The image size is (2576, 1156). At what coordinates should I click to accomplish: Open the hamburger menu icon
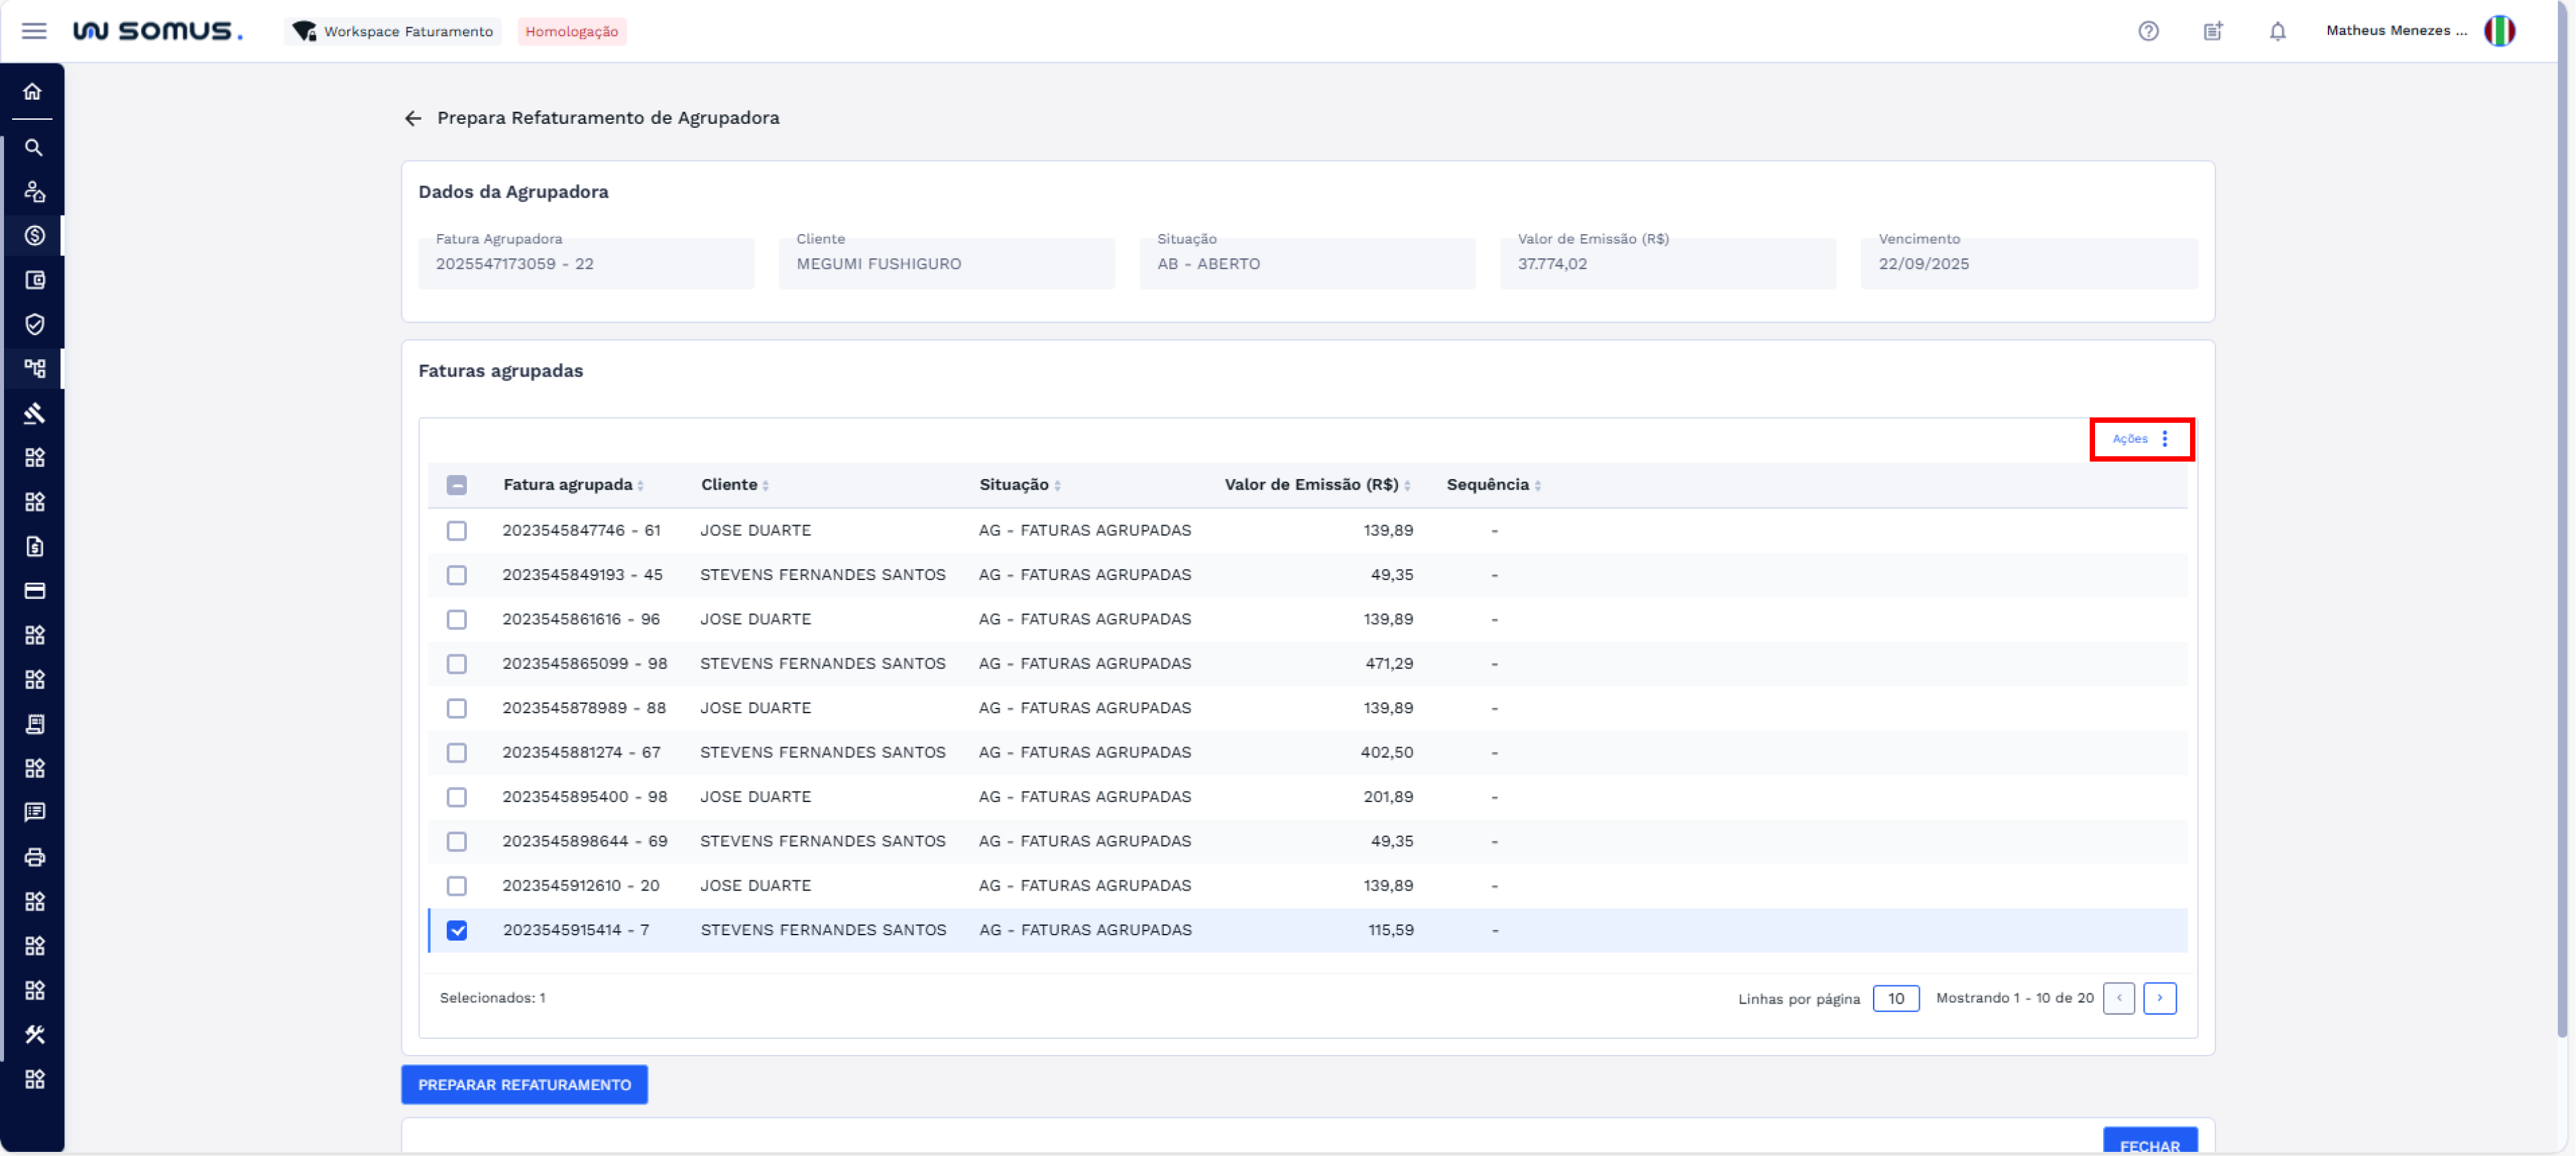pos(34,31)
